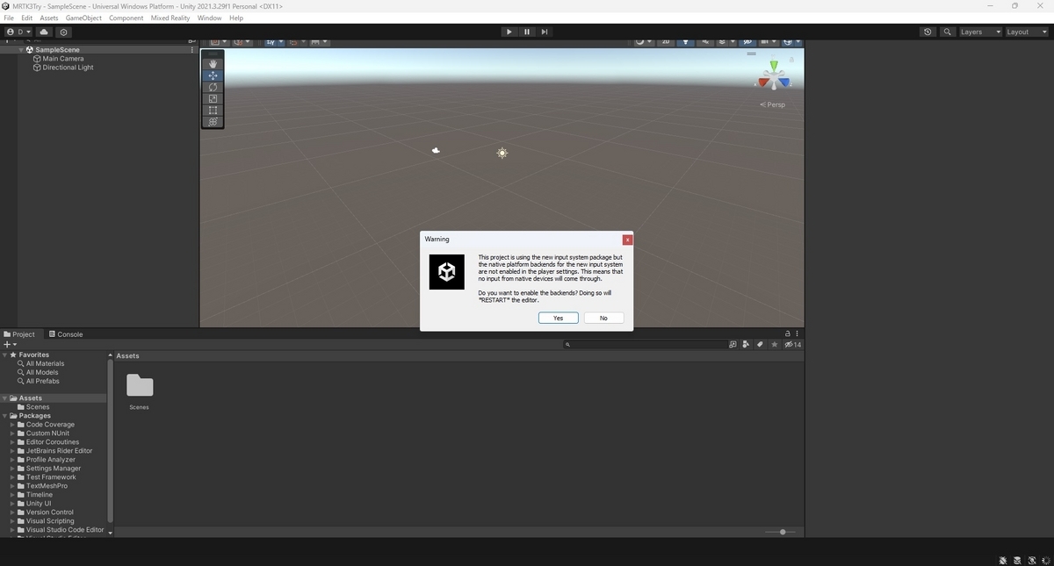This screenshot has height=566, width=1054.
Task: Open the Project panel three-dot options menu
Action: point(798,333)
